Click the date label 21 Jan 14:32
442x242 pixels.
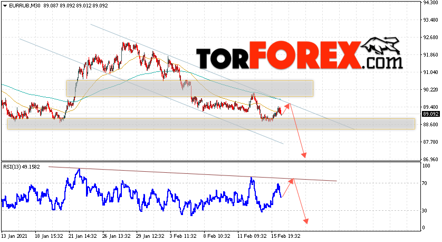tap(83, 236)
